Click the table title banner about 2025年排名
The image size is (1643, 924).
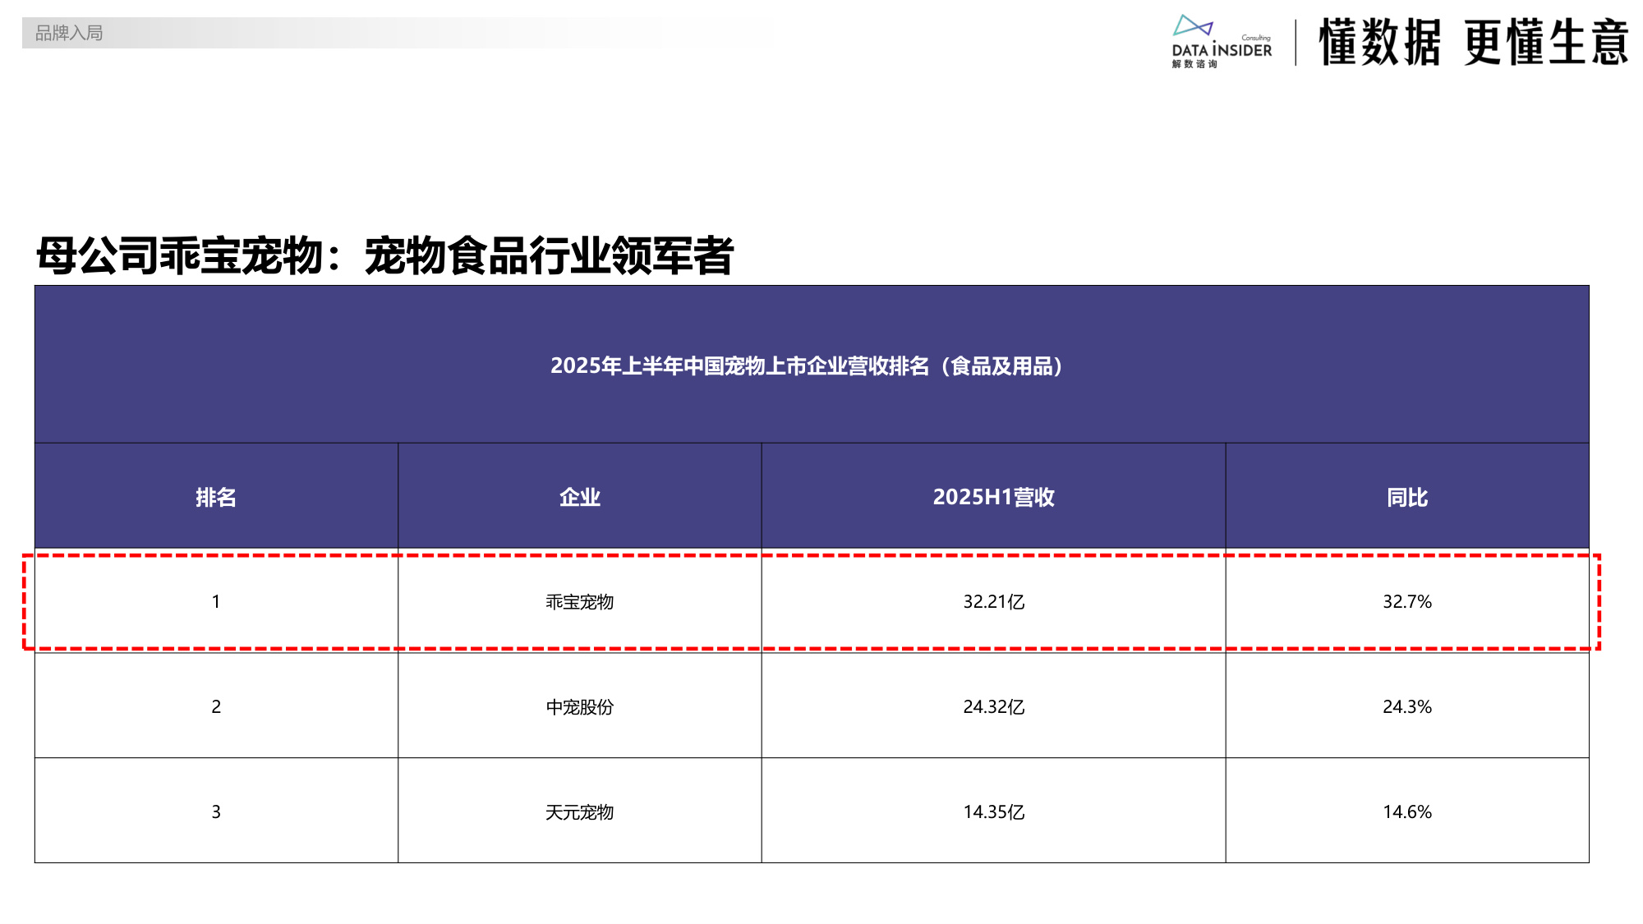tap(809, 363)
